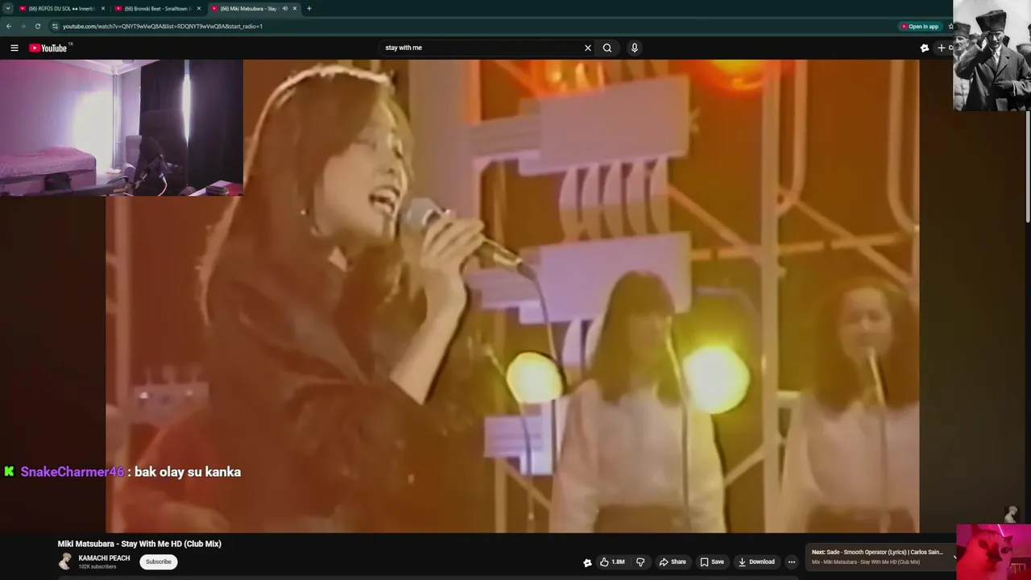Open more actions ellipsis menu
Viewport: 1031px width, 580px height.
792,561
